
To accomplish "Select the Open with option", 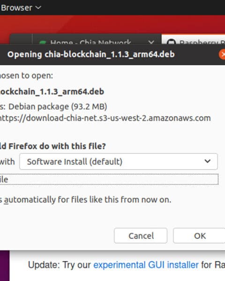I will tap(7, 162).
